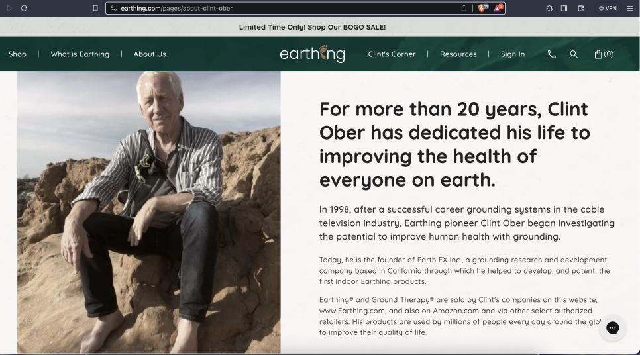Open the BOGO SALE announcement banner
The width and height of the screenshot is (640, 355).
pos(312,27)
